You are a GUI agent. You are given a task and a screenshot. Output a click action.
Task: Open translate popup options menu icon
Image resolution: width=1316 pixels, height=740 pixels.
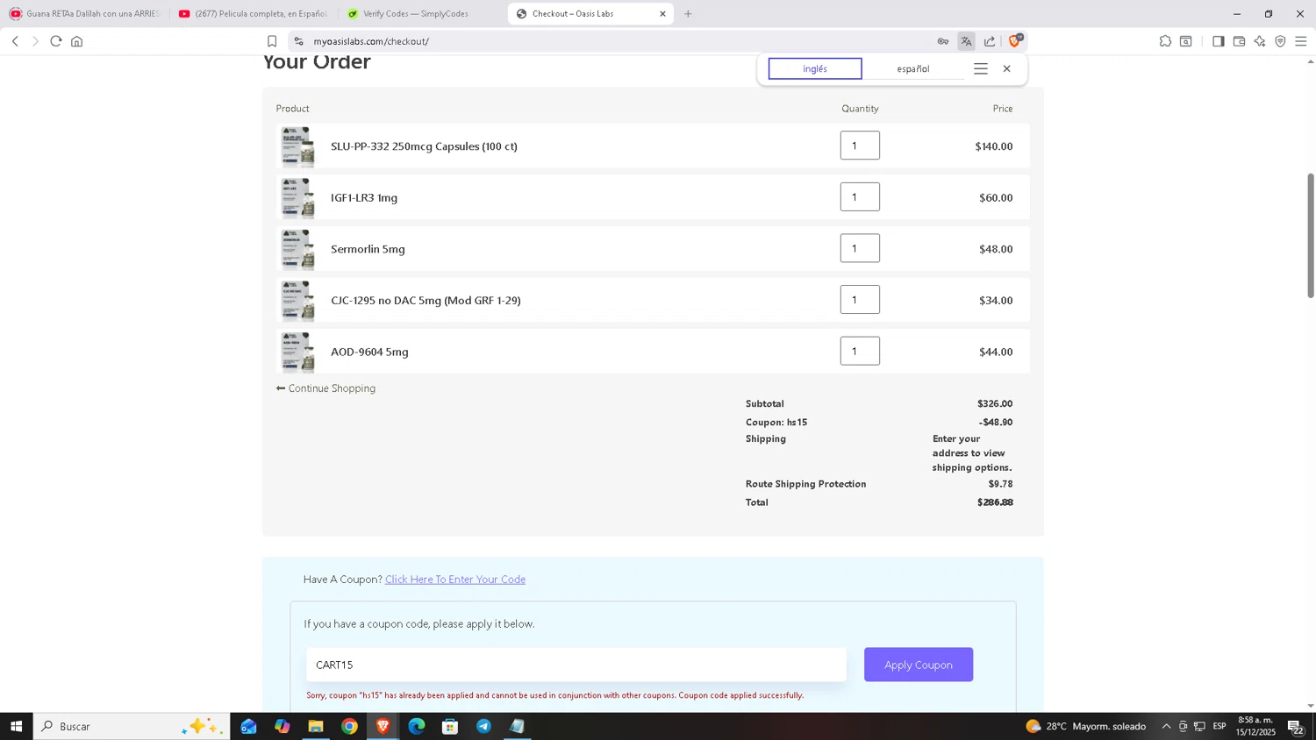click(981, 68)
